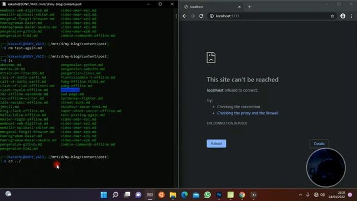Image resolution: width=357 pixels, height=201 pixels.
Task: Go forward in the Chrome browser
Action: click(193, 16)
